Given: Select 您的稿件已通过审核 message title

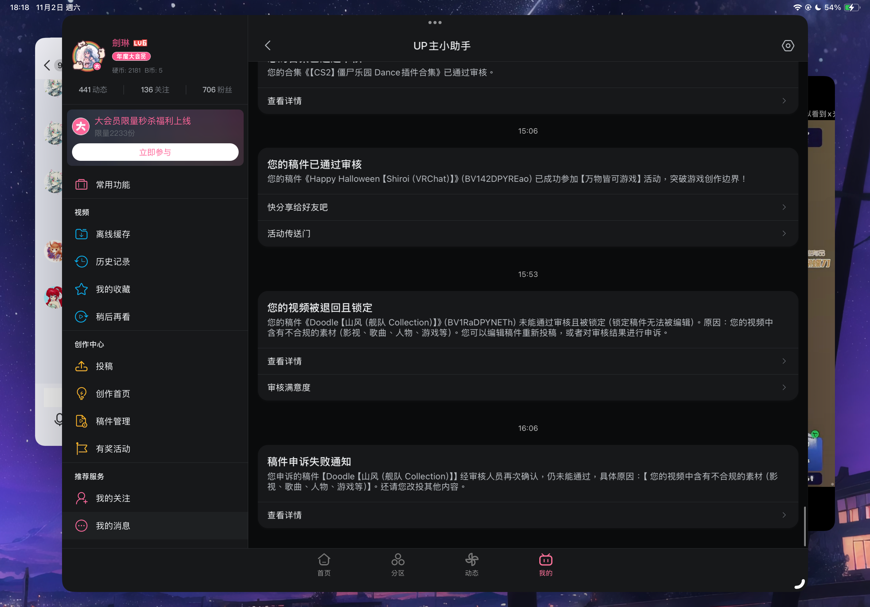Looking at the screenshot, I should click(314, 164).
